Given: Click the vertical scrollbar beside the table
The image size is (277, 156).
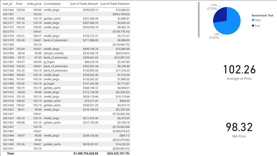Looking at the screenshot, I should point(199,19).
